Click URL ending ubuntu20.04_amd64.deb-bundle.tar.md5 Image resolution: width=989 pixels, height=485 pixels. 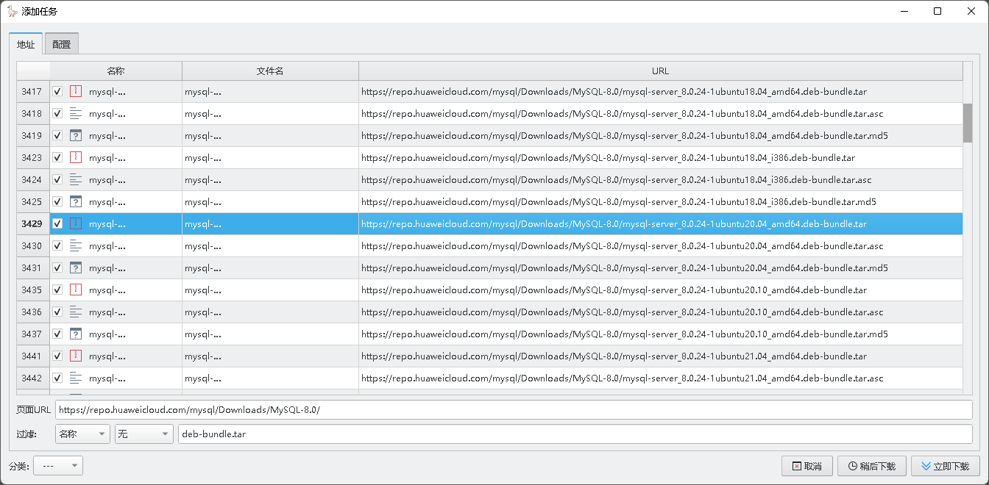click(624, 268)
